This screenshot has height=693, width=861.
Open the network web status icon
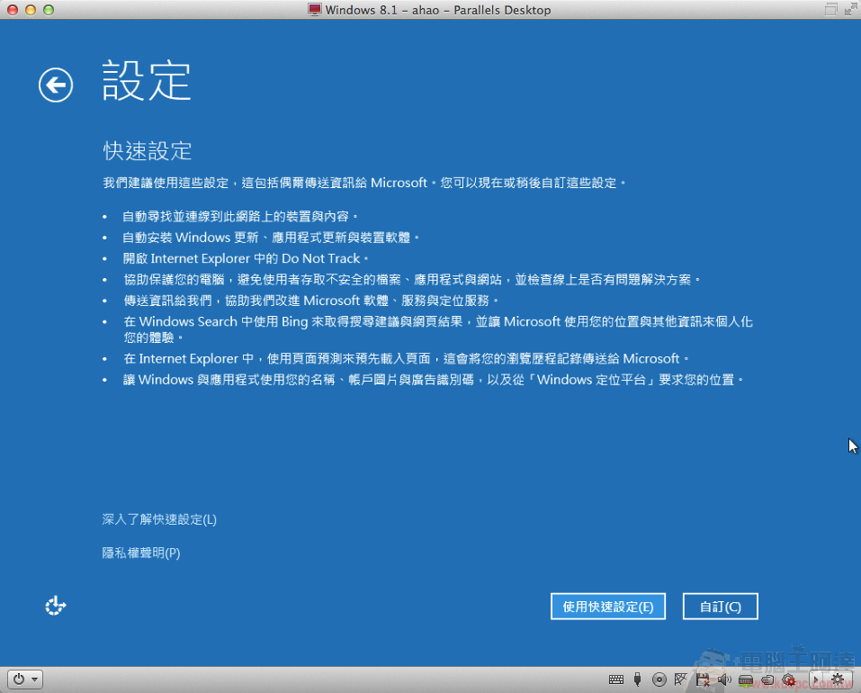tap(681, 679)
